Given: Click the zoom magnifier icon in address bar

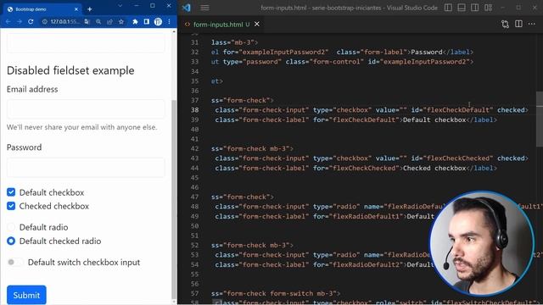Looking at the screenshot, I should 98,21.
